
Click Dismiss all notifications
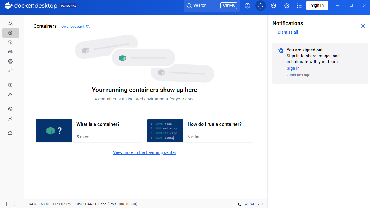[288, 32]
